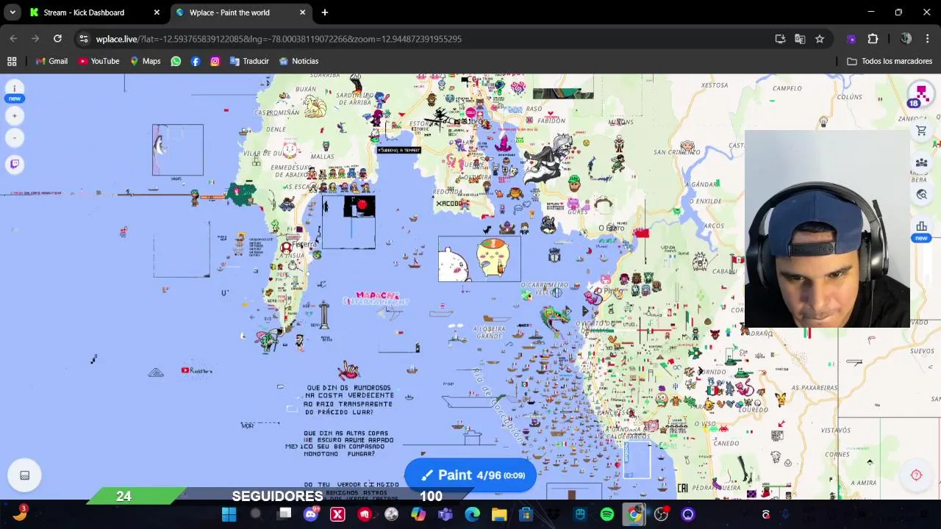
Task: Click the Hamachi Entertainment pixel art
Action: tap(376, 298)
